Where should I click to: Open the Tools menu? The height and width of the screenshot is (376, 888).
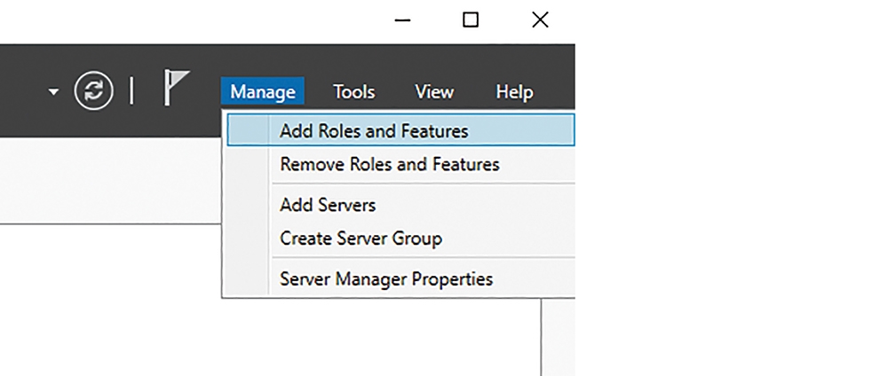click(354, 91)
